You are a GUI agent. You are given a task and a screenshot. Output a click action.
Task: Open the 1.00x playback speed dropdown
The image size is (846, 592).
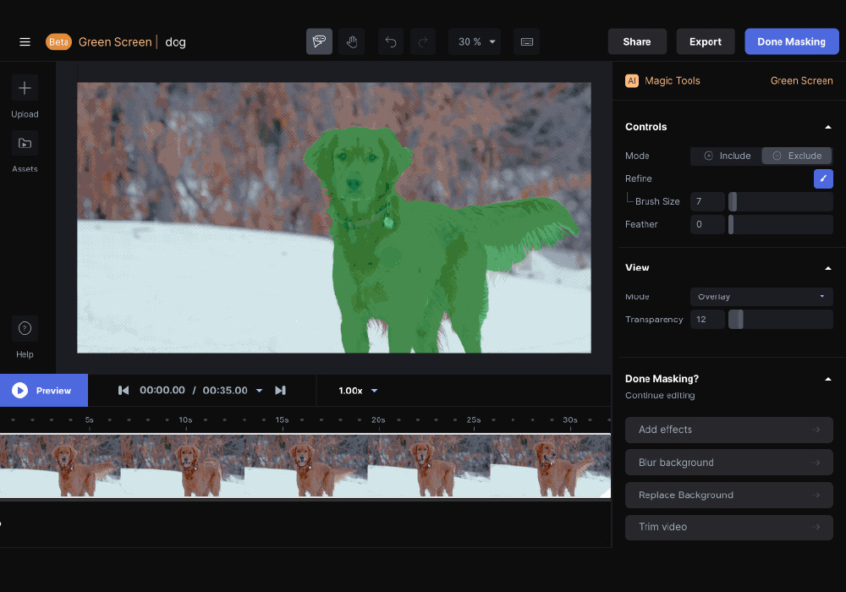point(358,390)
